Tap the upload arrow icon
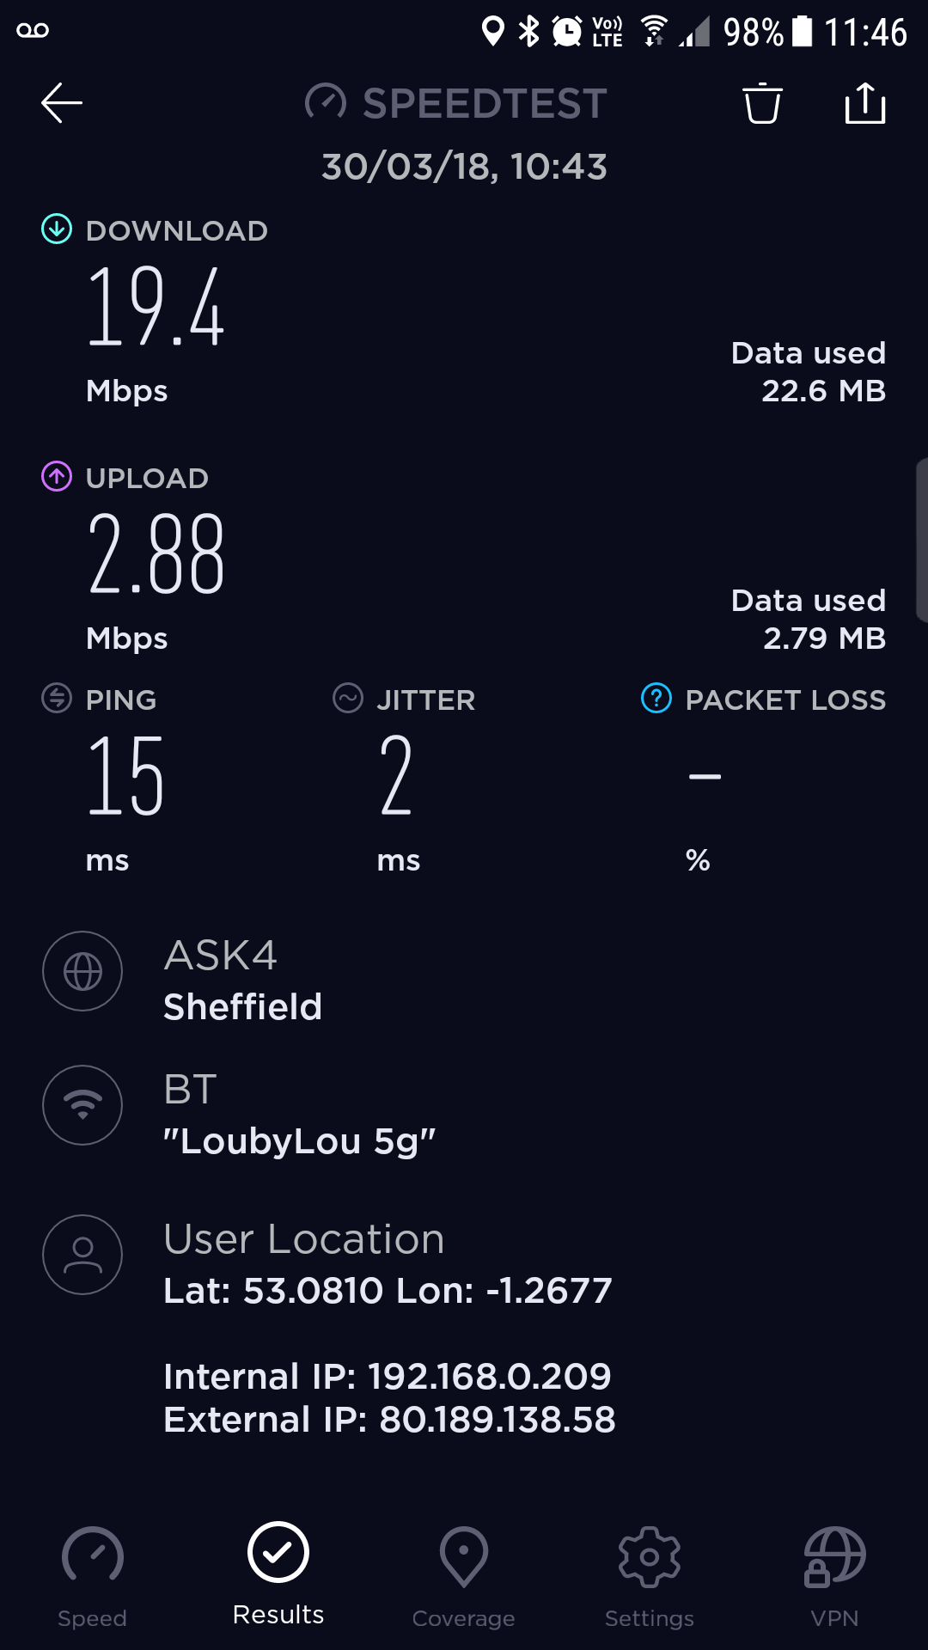Viewport: 928px width, 1650px height. click(x=57, y=476)
